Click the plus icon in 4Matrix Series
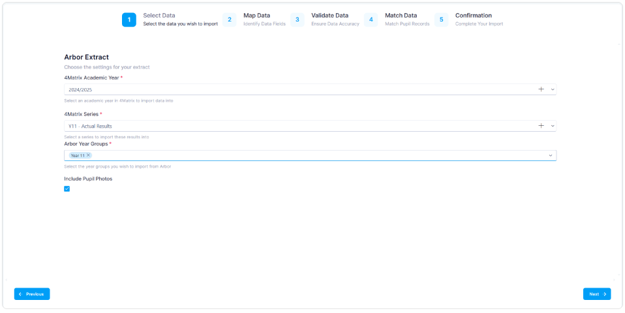 [x=541, y=126]
